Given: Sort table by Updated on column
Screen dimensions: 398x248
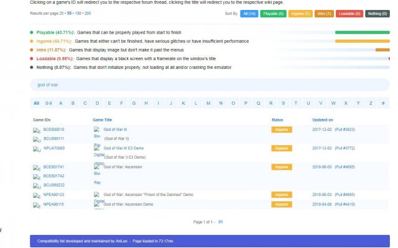Looking at the screenshot, I should coord(322,120).
